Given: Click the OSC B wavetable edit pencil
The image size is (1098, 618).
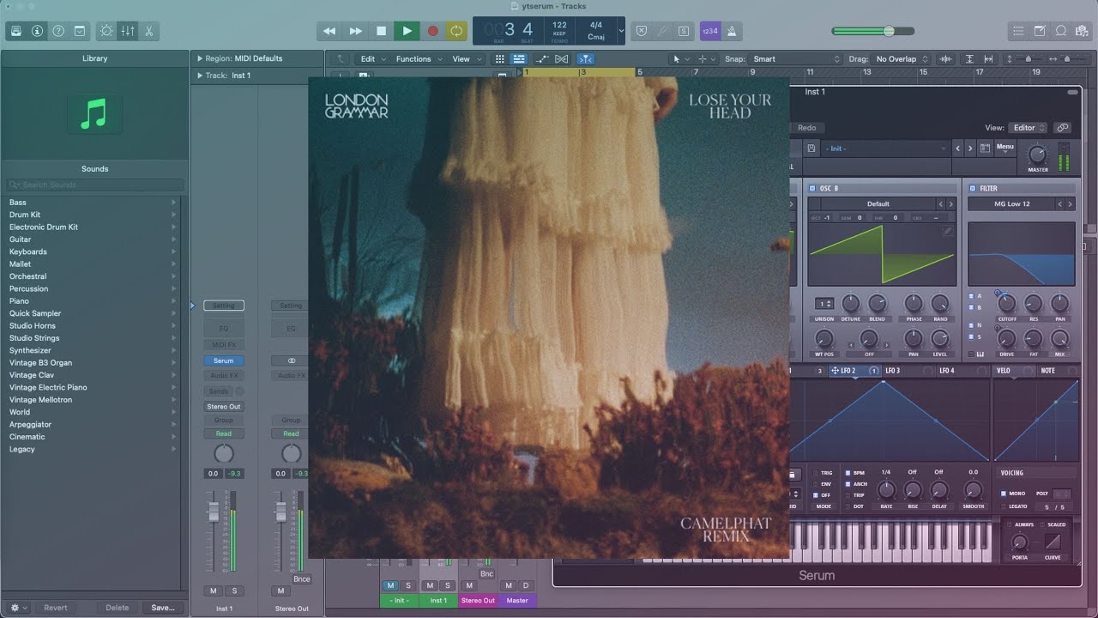Looking at the screenshot, I should (947, 231).
